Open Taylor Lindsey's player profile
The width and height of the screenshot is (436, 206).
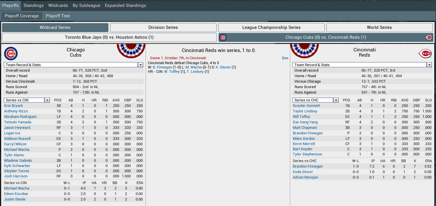[305, 111]
